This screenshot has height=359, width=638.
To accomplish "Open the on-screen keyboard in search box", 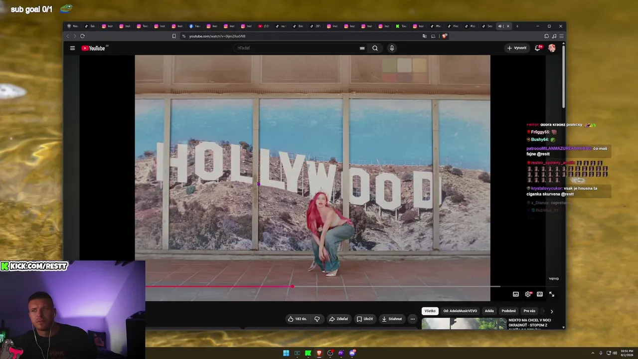I will pos(362,48).
